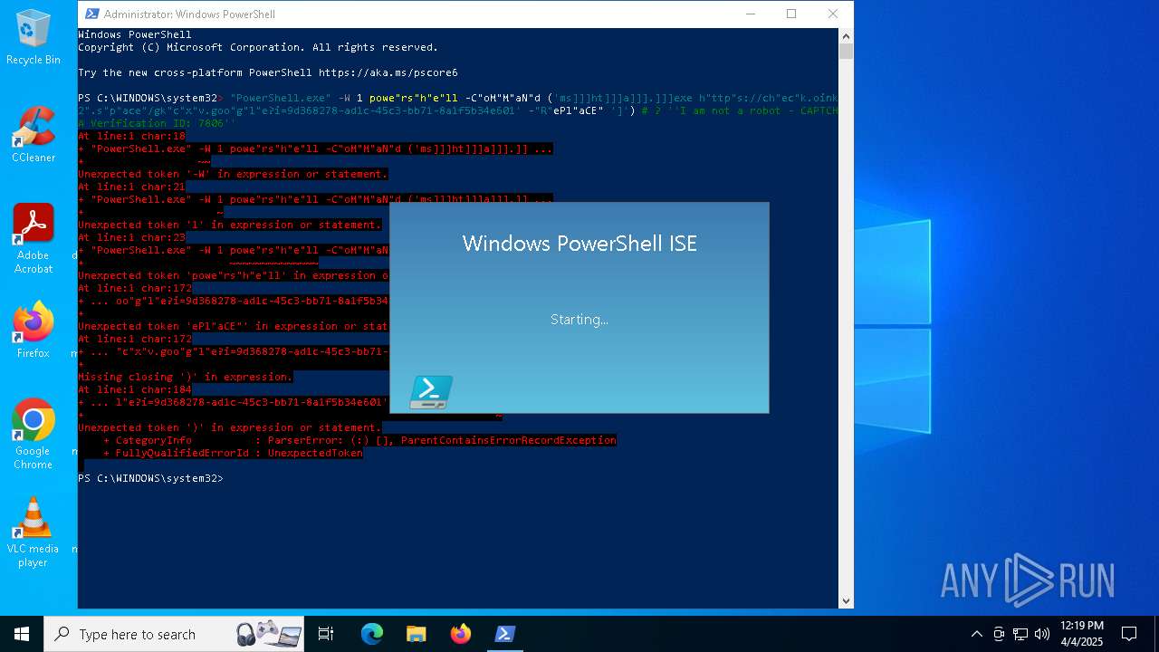The width and height of the screenshot is (1159, 652).
Task: Open Task View from the taskbar
Action: 326,634
